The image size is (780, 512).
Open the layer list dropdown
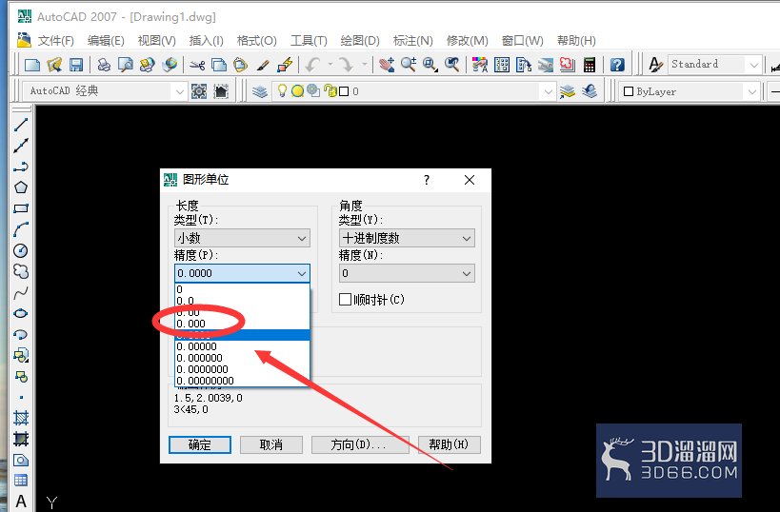click(x=548, y=91)
